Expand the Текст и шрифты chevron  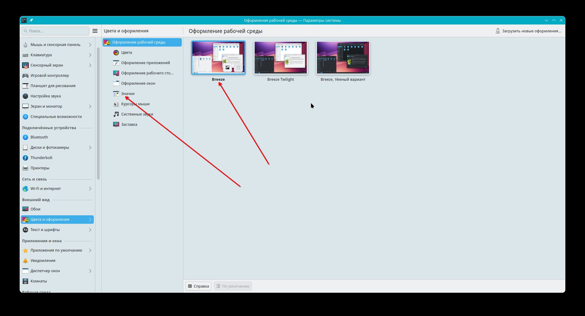pyautogui.click(x=90, y=230)
